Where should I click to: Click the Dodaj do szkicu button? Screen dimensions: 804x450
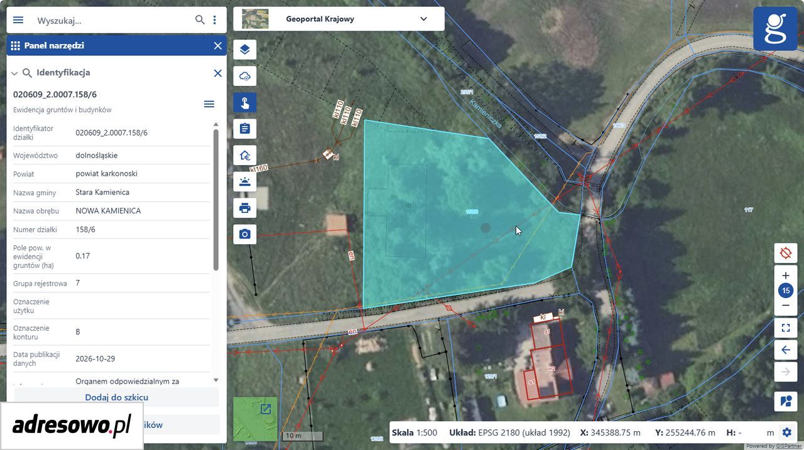pos(117,397)
